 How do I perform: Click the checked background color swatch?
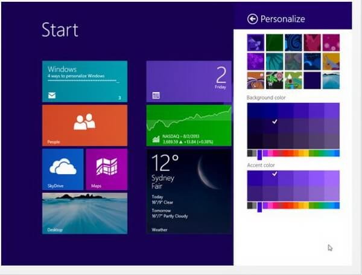270,126
